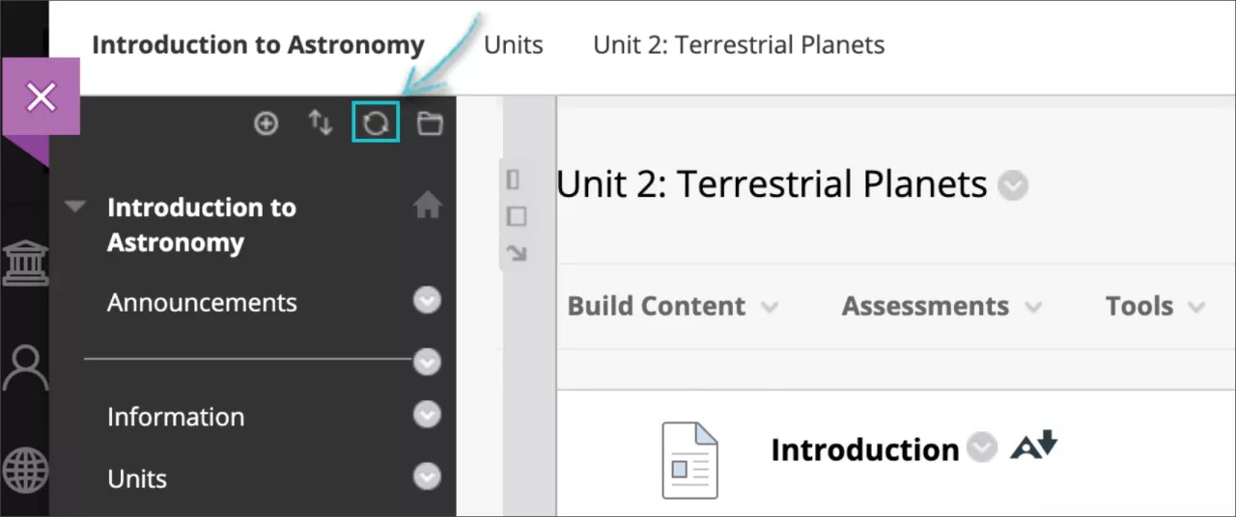
Task: Click the Introduction content item title
Action: (864, 449)
